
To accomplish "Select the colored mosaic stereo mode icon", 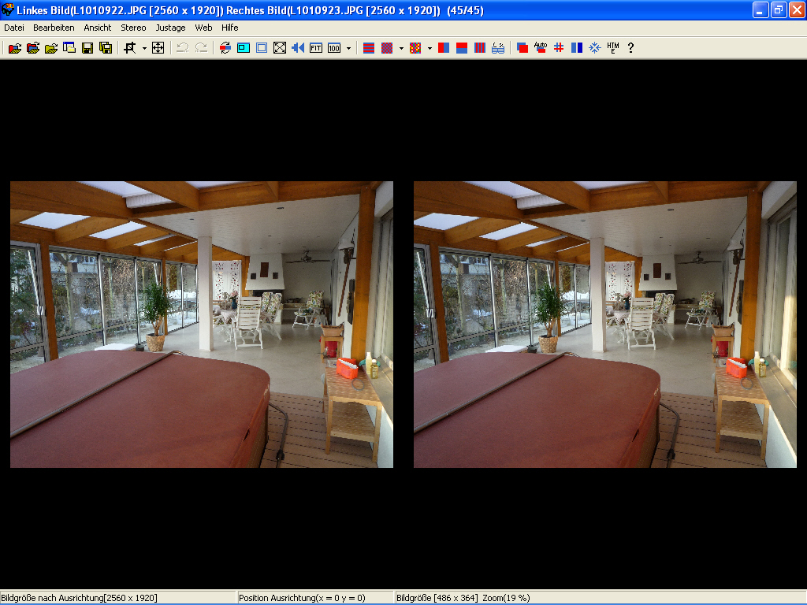I will 415,48.
